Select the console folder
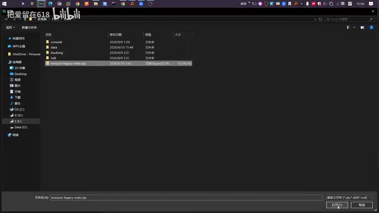This screenshot has width=379, height=213. coord(56,42)
